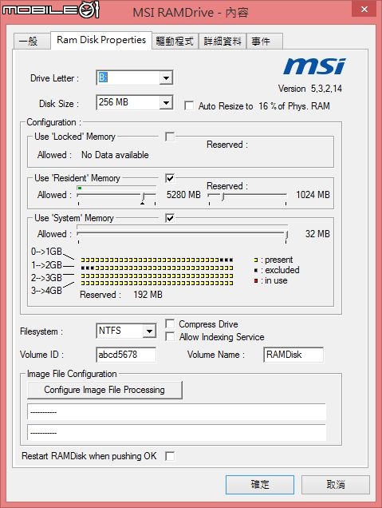Click the 'No Data available' text
This screenshot has width=382, height=508.
115,155
